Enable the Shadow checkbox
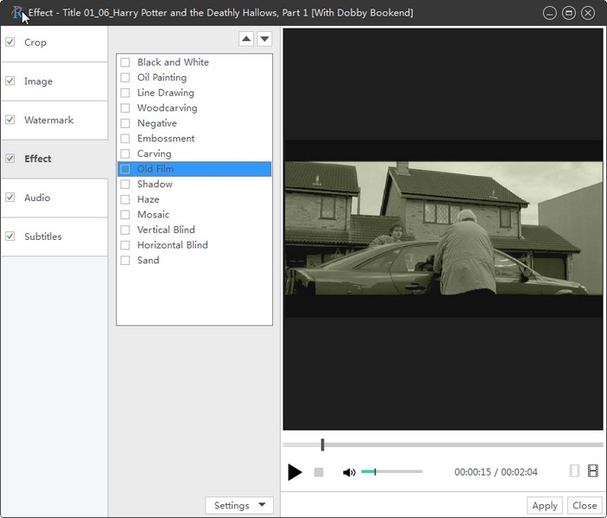The image size is (607, 518). 125,184
